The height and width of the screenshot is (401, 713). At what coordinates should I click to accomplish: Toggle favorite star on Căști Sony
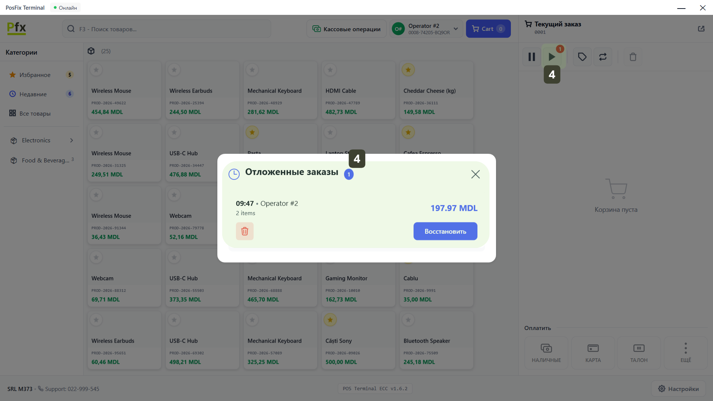(x=330, y=320)
